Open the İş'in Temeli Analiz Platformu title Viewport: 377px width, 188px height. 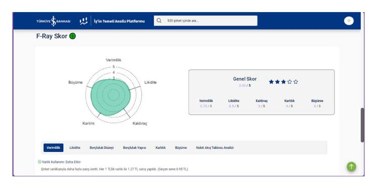point(119,21)
